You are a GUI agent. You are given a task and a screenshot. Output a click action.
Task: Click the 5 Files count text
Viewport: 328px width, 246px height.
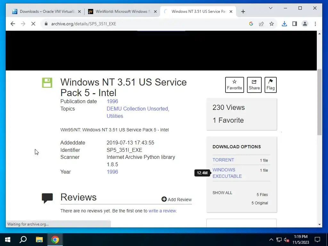[x=262, y=195]
